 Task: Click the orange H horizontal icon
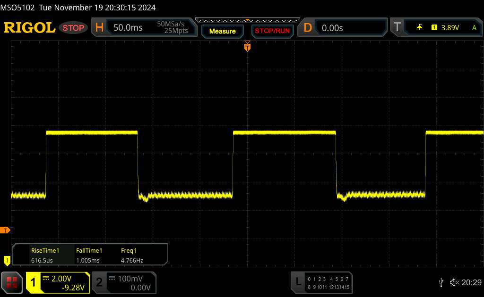[99, 28]
